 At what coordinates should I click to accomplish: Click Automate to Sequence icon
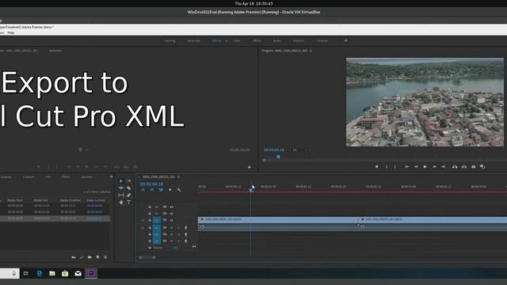click(74, 257)
